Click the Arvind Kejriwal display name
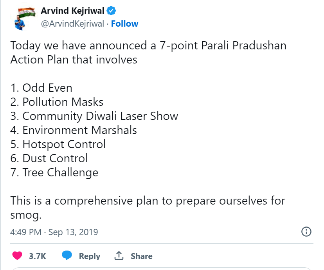This screenshot has height=270, width=324. pos(72,11)
